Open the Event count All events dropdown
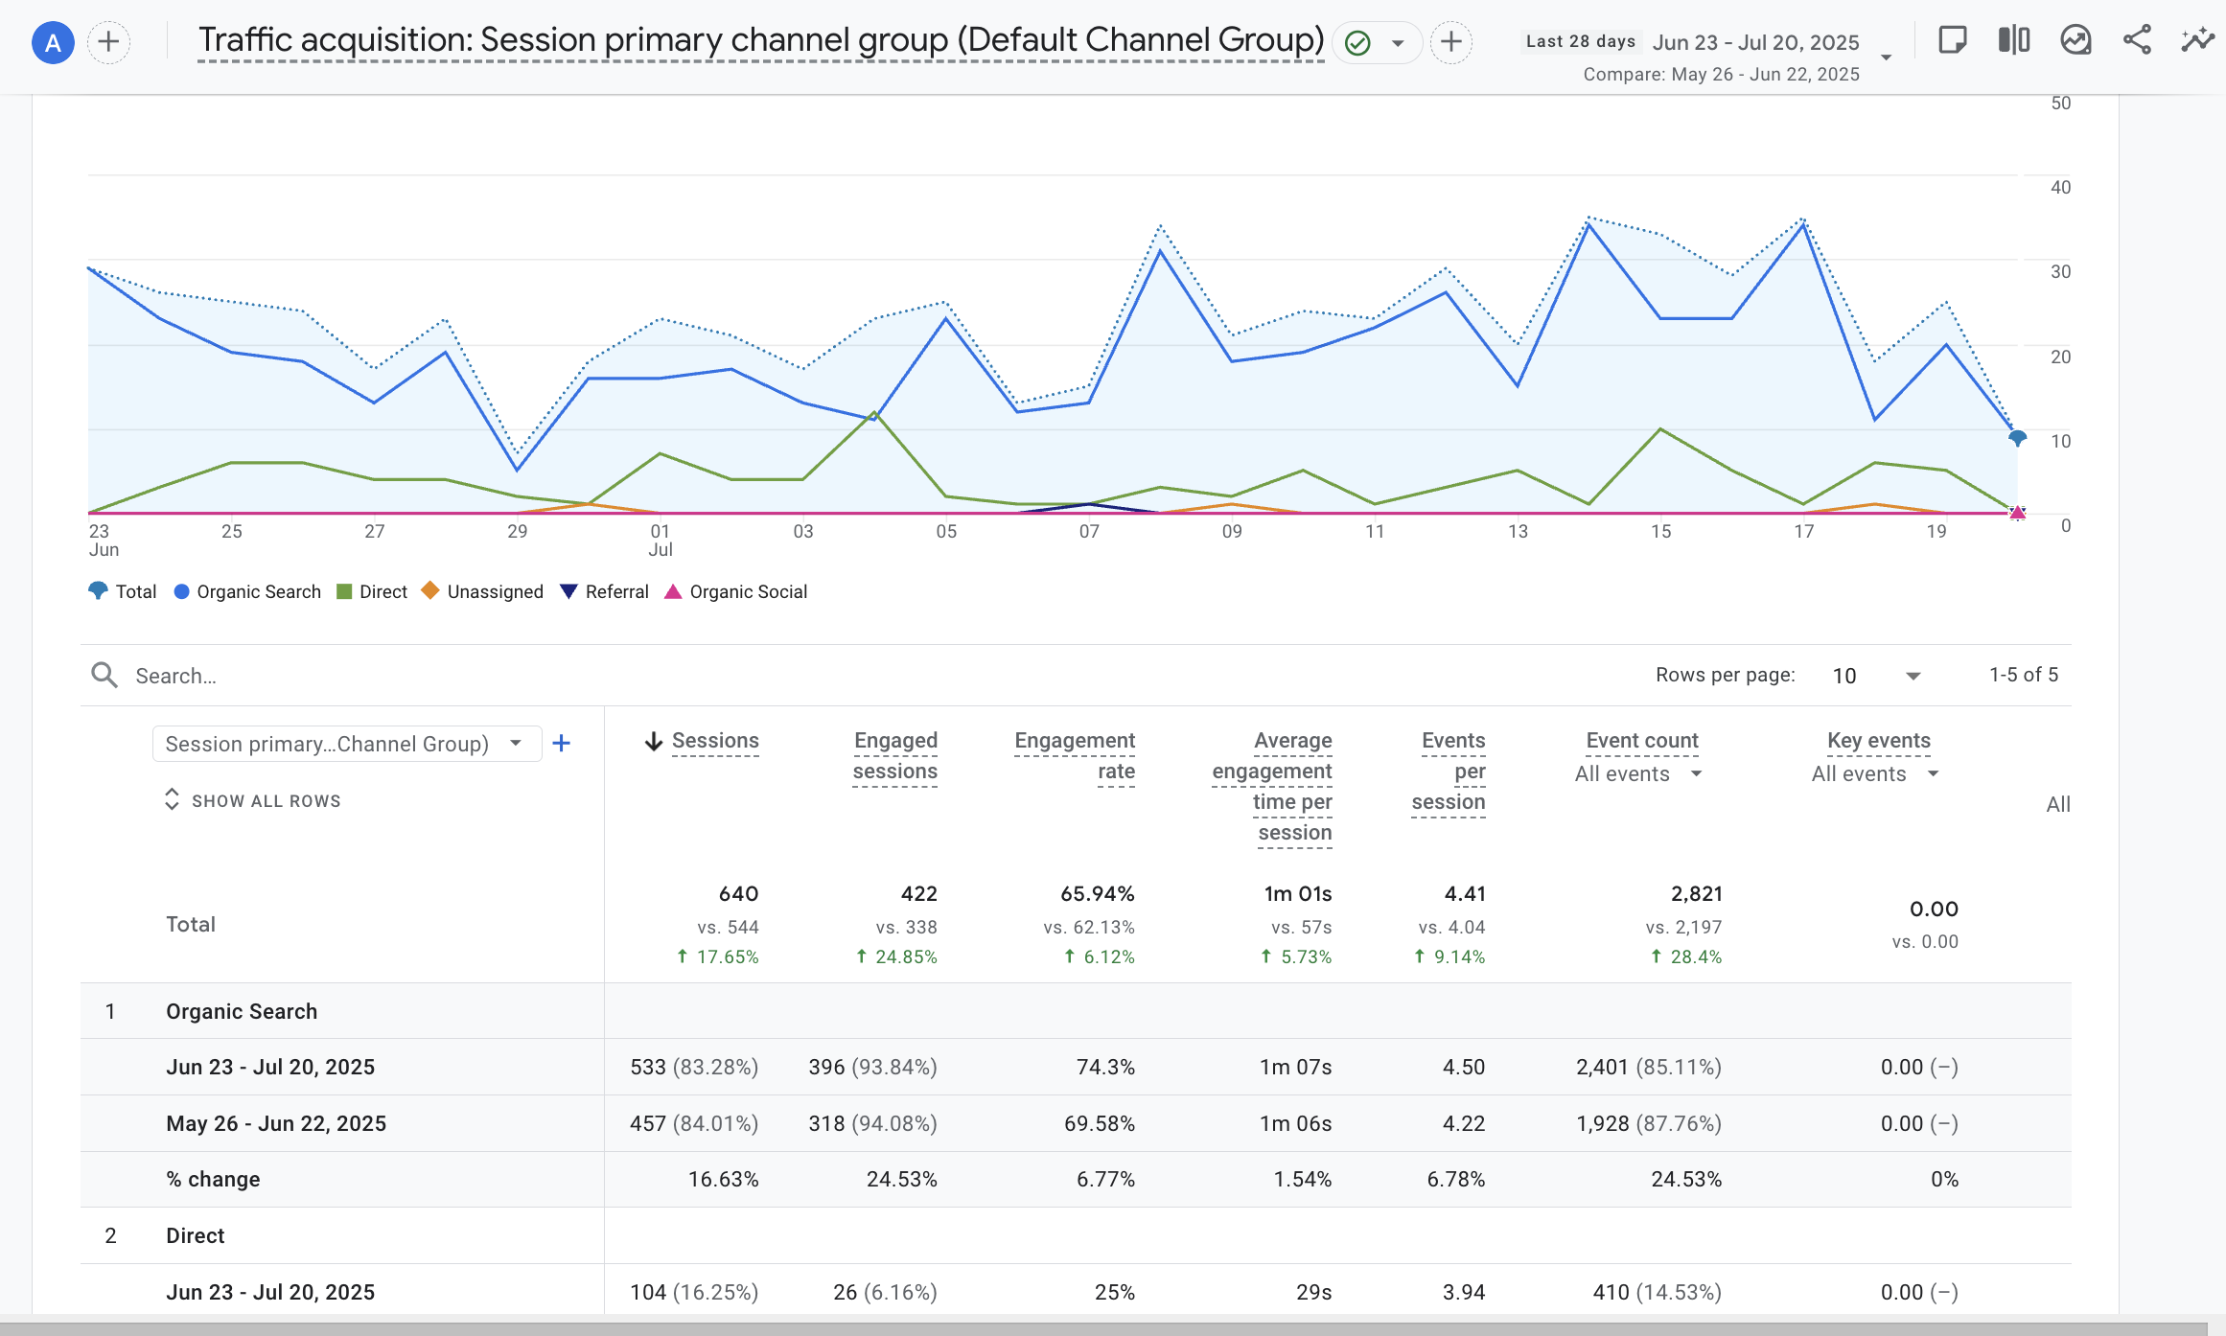Viewport: 2226px width, 1336px height. pyautogui.click(x=1638, y=774)
